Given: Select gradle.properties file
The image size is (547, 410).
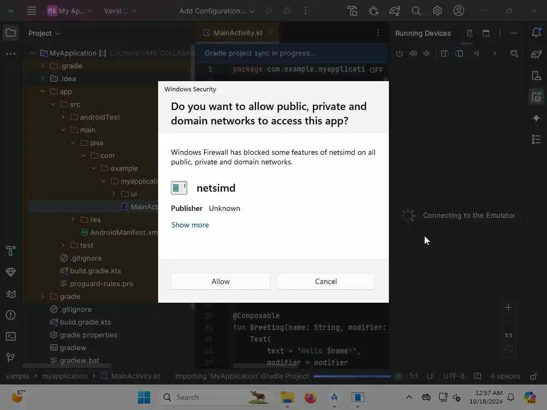Looking at the screenshot, I should 84,335.
